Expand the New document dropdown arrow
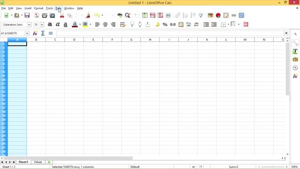The image size is (300, 169). tap(11, 15)
